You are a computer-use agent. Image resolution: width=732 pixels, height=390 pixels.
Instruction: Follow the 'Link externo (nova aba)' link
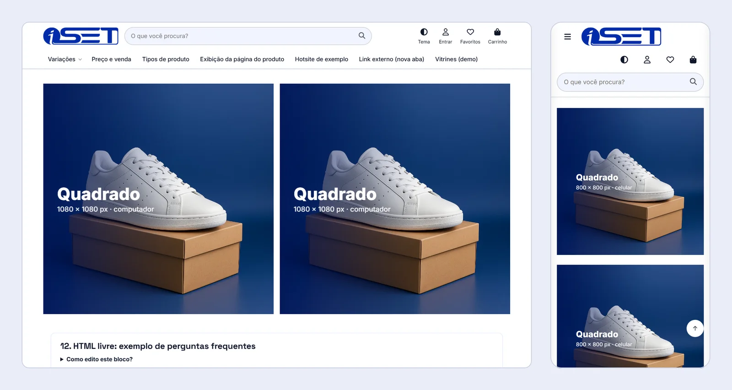point(392,60)
